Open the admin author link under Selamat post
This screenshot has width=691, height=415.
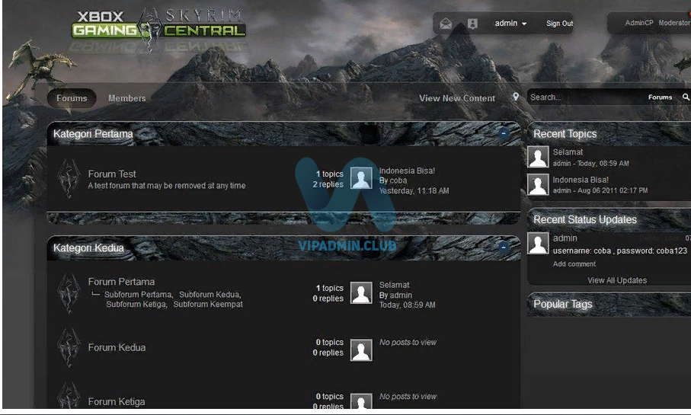[401, 295]
